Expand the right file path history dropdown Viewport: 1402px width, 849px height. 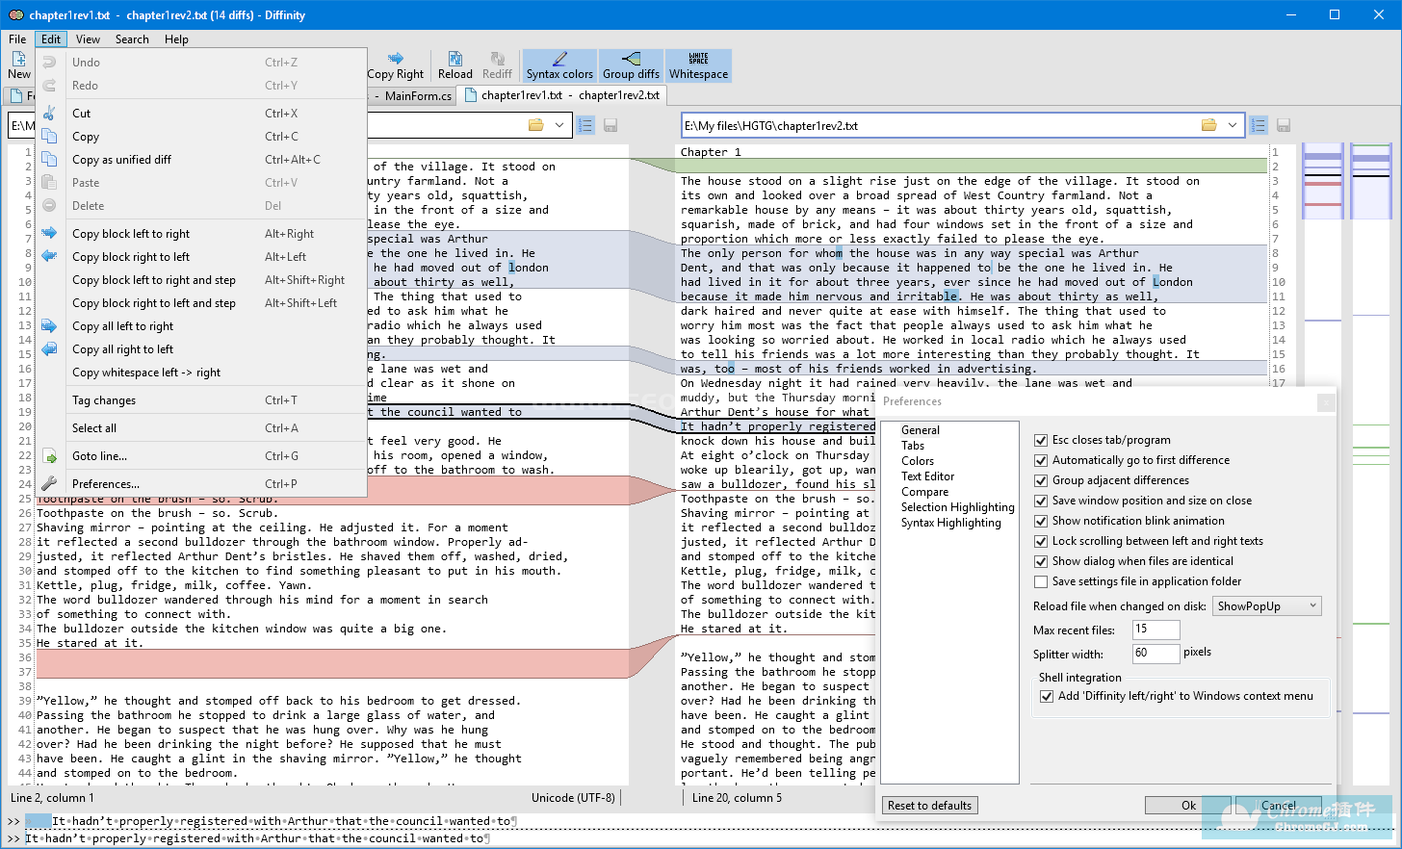[1233, 125]
